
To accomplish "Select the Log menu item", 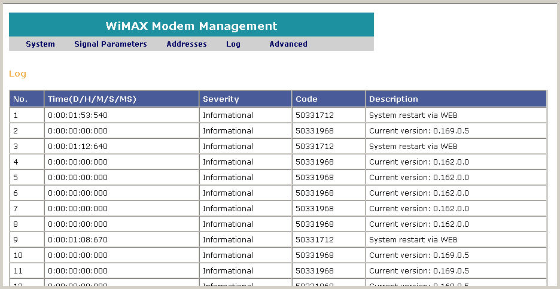I will click(233, 44).
